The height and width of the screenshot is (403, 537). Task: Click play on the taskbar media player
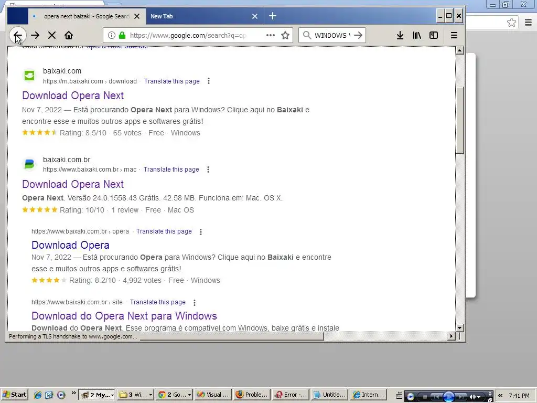(x=449, y=397)
